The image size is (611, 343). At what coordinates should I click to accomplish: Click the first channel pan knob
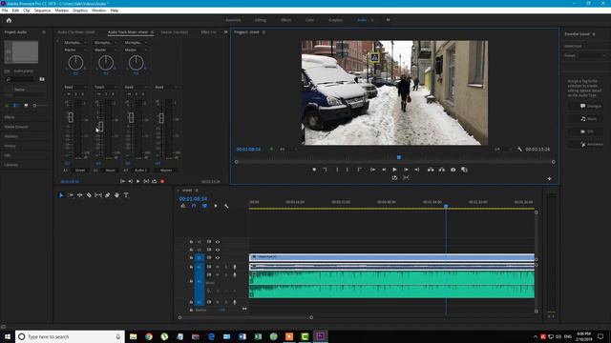[x=75, y=63]
